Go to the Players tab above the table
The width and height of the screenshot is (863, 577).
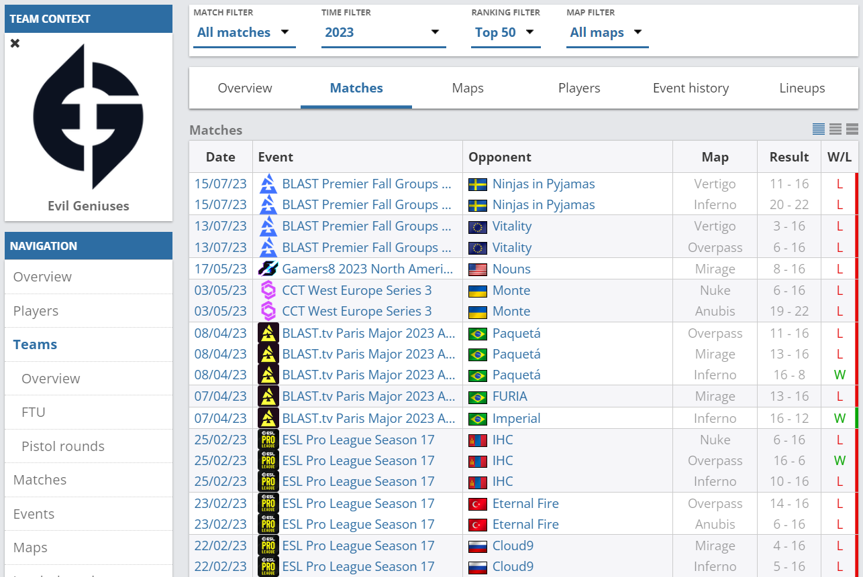(x=579, y=88)
